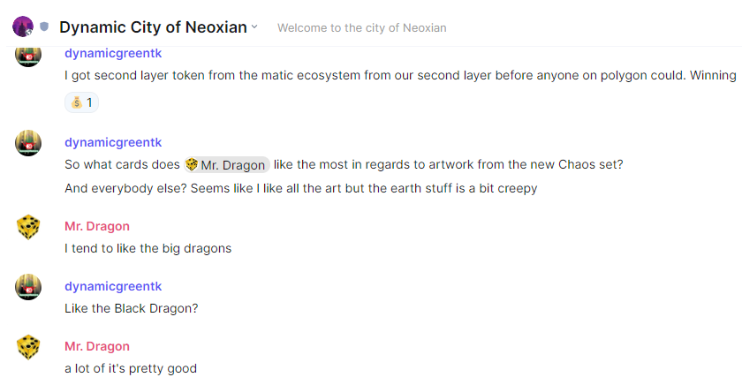Click dynamicgreentk's avatar beside the Chaos set question
Viewport: 742px width, 385px height.
pyautogui.click(x=28, y=142)
